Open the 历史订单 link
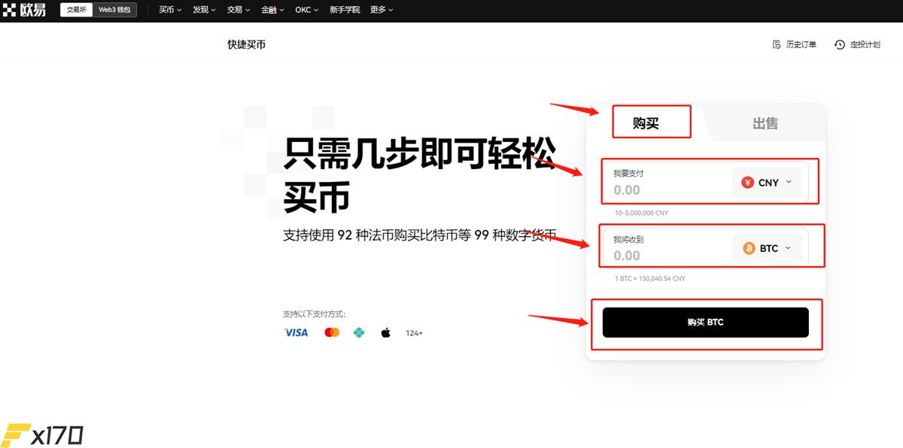The width and height of the screenshot is (903, 448). click(x=801, y=45)
